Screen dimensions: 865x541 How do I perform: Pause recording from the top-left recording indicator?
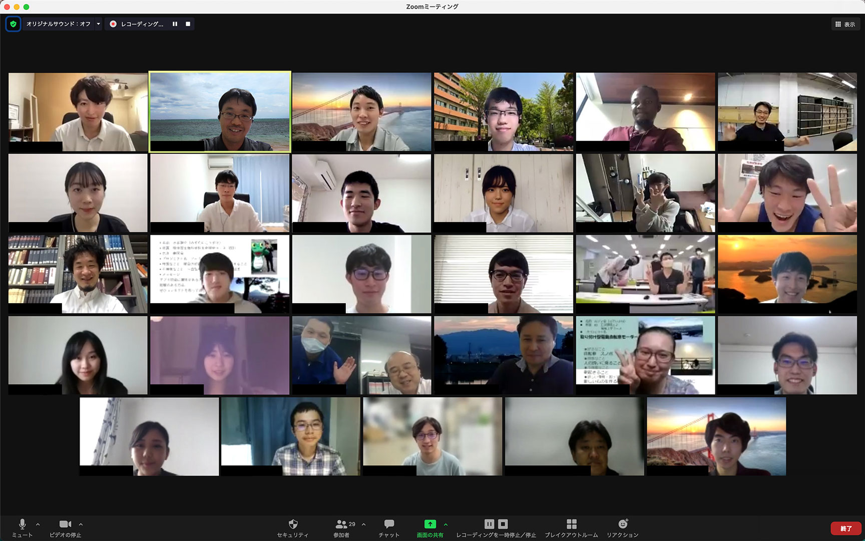(x=175, y=24)
